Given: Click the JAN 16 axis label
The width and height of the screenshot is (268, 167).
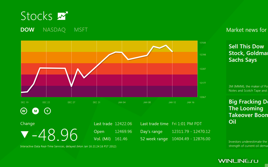Looking at the screenshot, I should click(191, 102).
